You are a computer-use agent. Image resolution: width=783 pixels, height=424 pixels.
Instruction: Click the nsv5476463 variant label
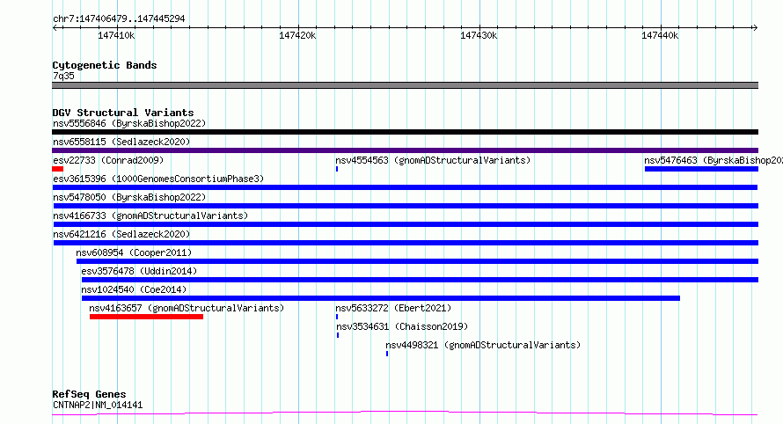pyautogui.click(x=713, y=160)
